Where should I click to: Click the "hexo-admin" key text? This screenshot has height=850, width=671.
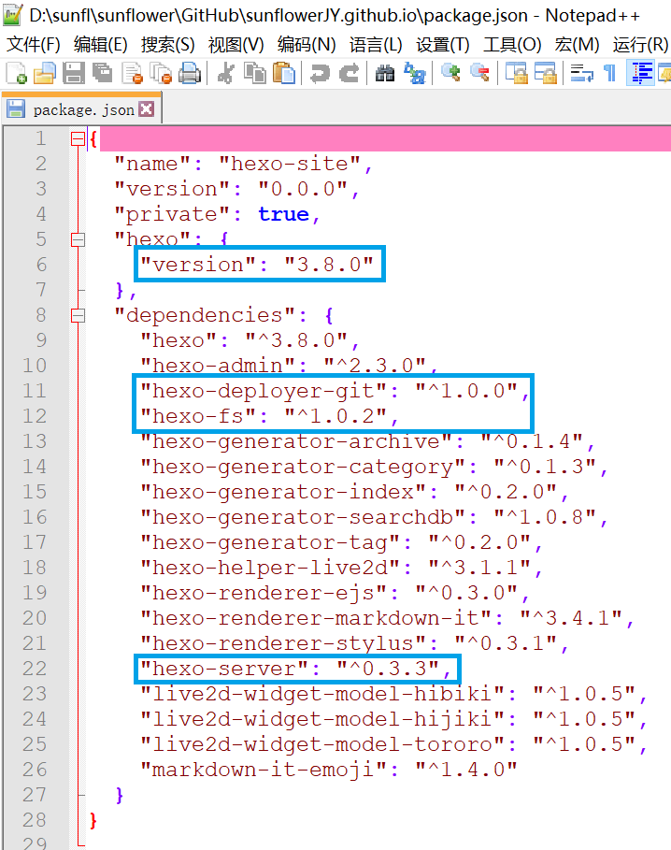tap(218, 366)
